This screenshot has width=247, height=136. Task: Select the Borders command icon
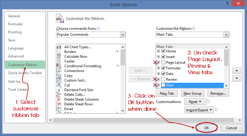pyautogui.click(x=59, y=52)
